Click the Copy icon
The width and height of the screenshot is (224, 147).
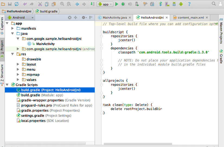coord(47,4)
